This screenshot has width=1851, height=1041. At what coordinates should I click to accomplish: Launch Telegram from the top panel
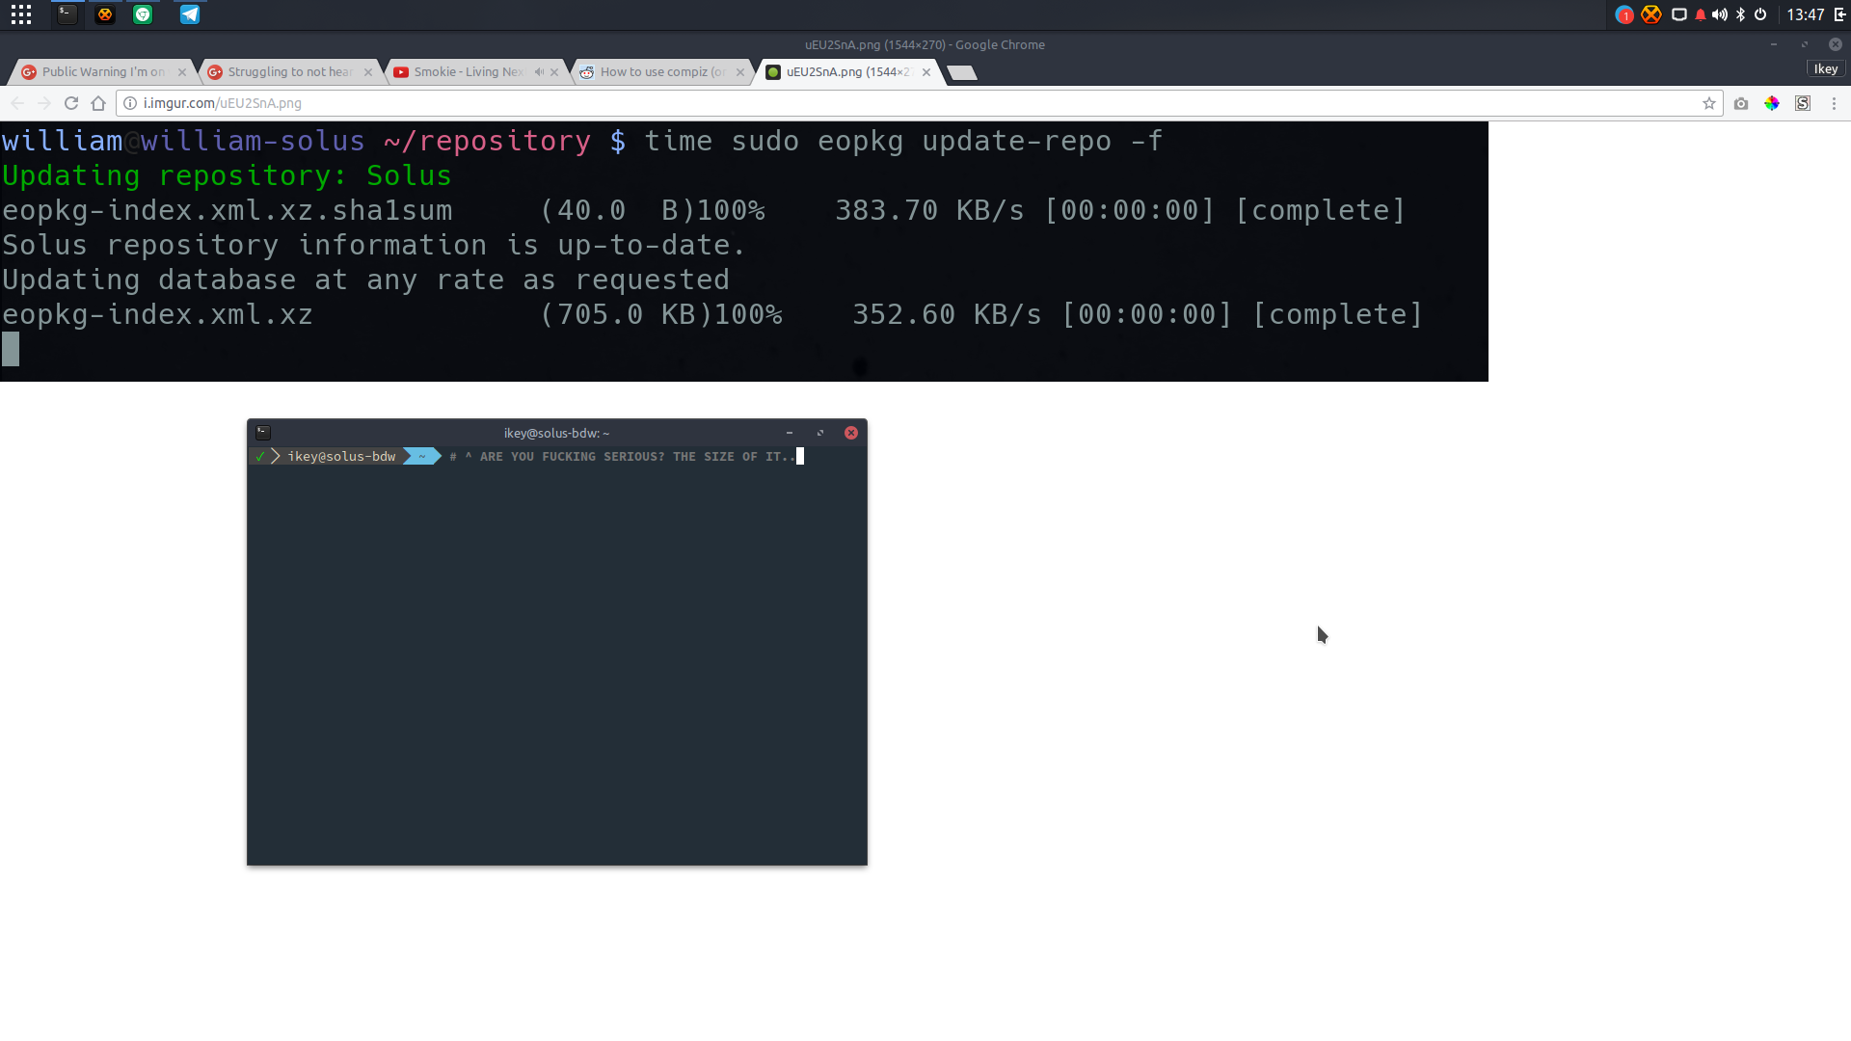click(x=190, y=14)
